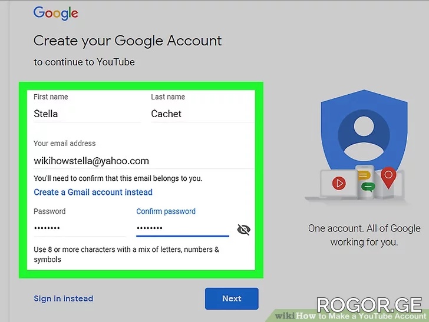Click the First name field with Stella

coord(87,114)
